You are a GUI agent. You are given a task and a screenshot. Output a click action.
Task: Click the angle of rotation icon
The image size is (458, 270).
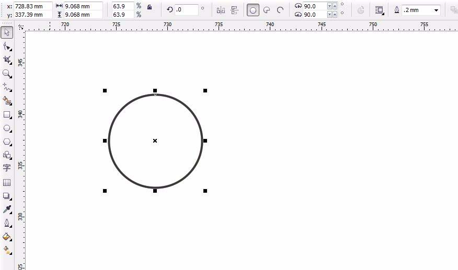(170, 9)
